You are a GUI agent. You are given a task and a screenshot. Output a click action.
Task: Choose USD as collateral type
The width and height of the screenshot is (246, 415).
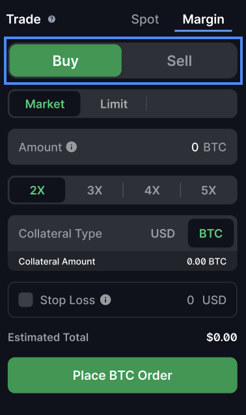click(163, 234)
